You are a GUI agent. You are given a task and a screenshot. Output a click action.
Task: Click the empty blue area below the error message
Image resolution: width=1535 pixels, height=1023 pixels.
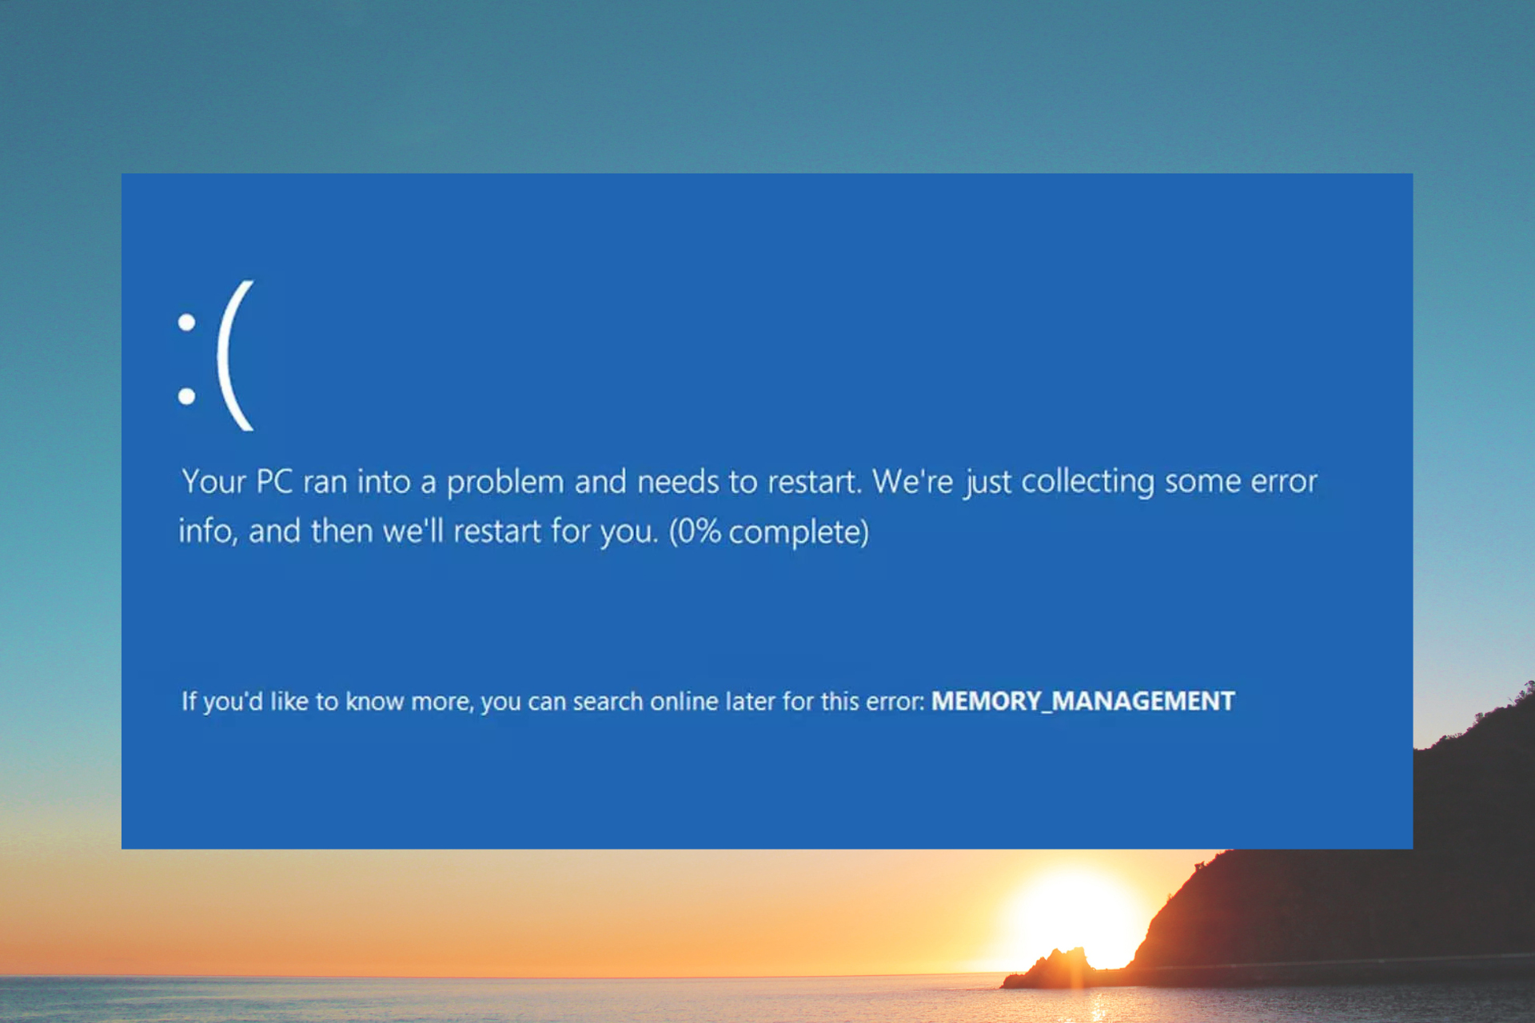pyautogui.click(x=720, y=783)
